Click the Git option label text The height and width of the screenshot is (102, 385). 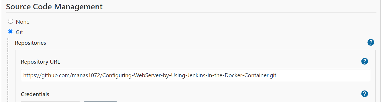pyautogui.click(x=20, y=32)
